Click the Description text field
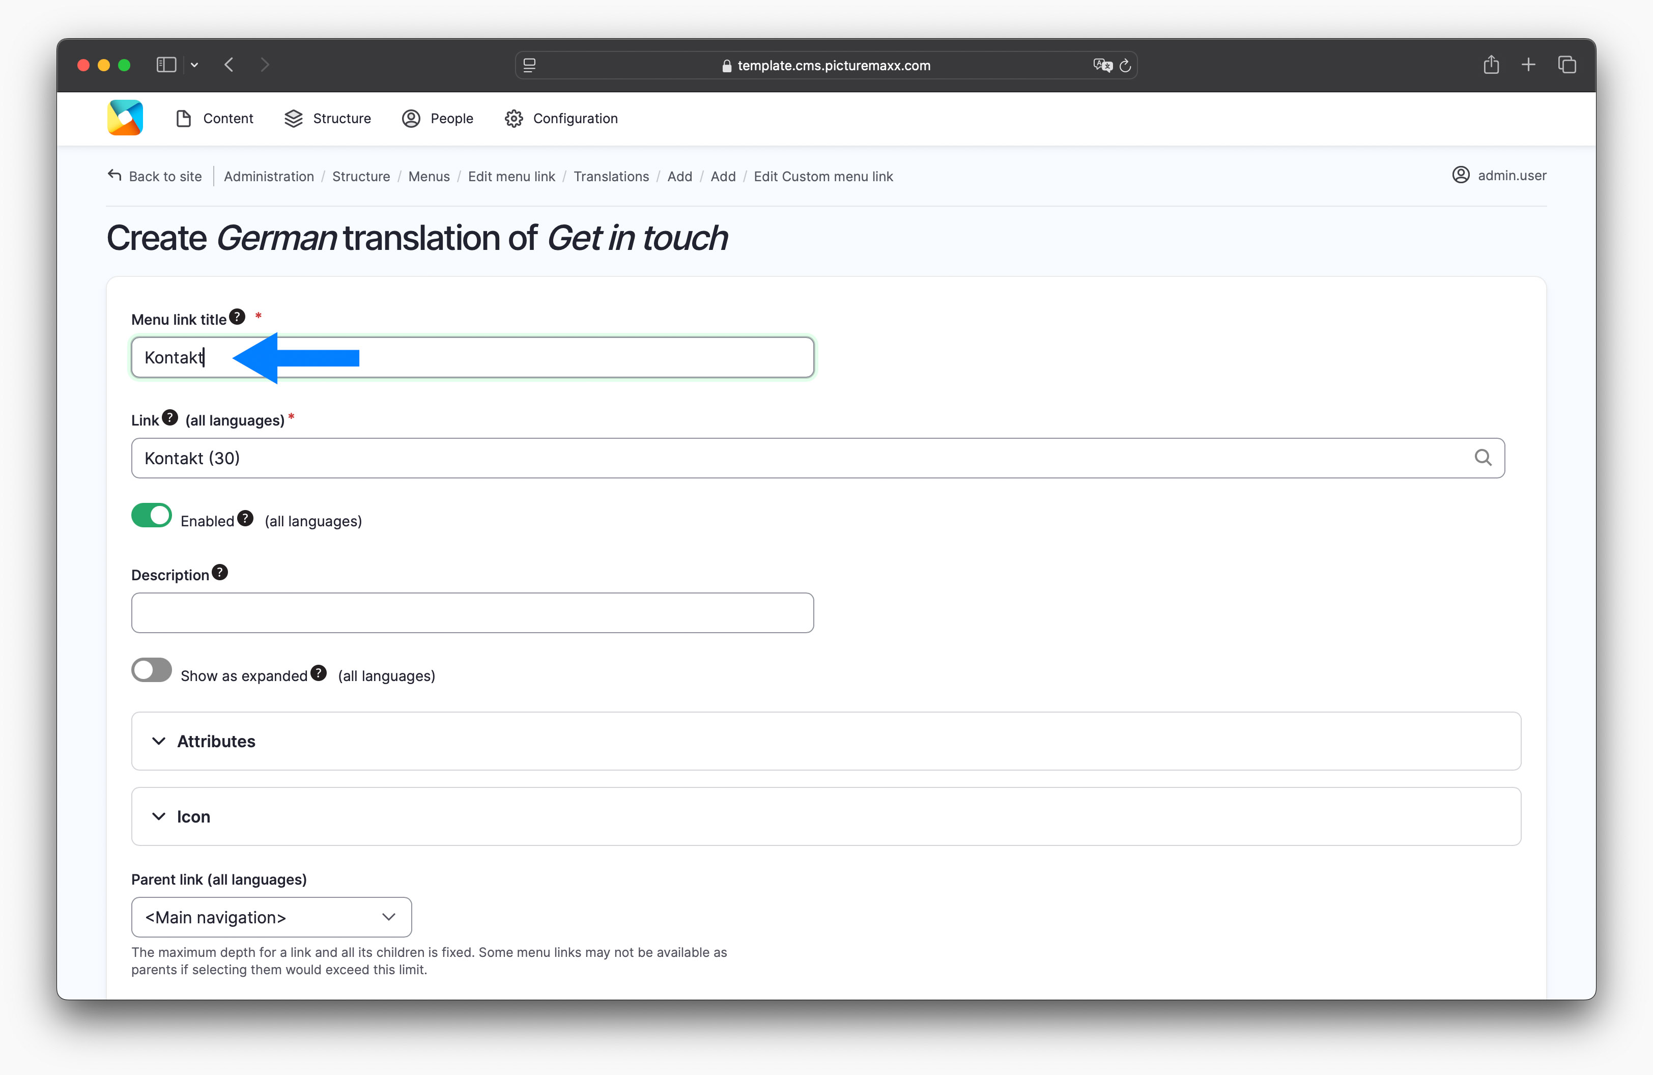This screenshot has height=1075, width=1653. (472, 612)
